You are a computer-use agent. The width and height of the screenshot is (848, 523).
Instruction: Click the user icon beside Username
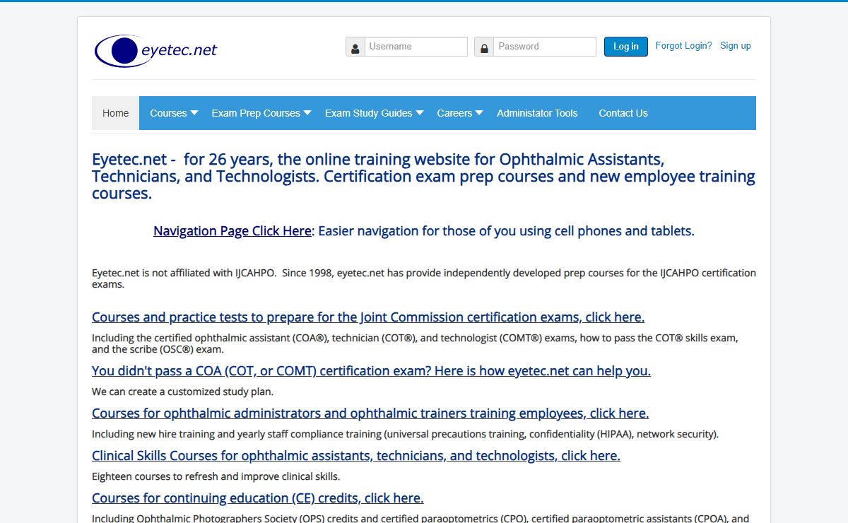point(355,47)
